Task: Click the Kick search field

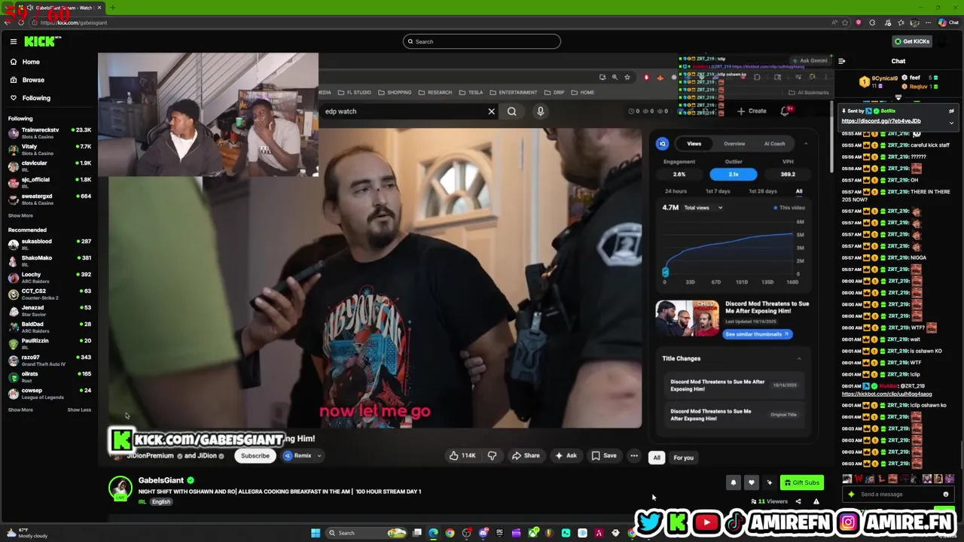Action: tap(482, 41)
